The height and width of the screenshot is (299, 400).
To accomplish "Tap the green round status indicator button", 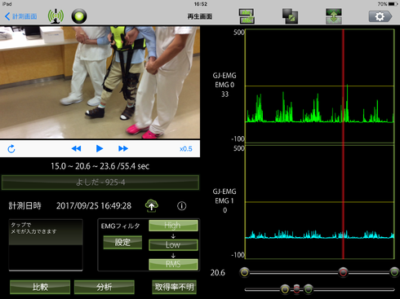I will point(79,16).
